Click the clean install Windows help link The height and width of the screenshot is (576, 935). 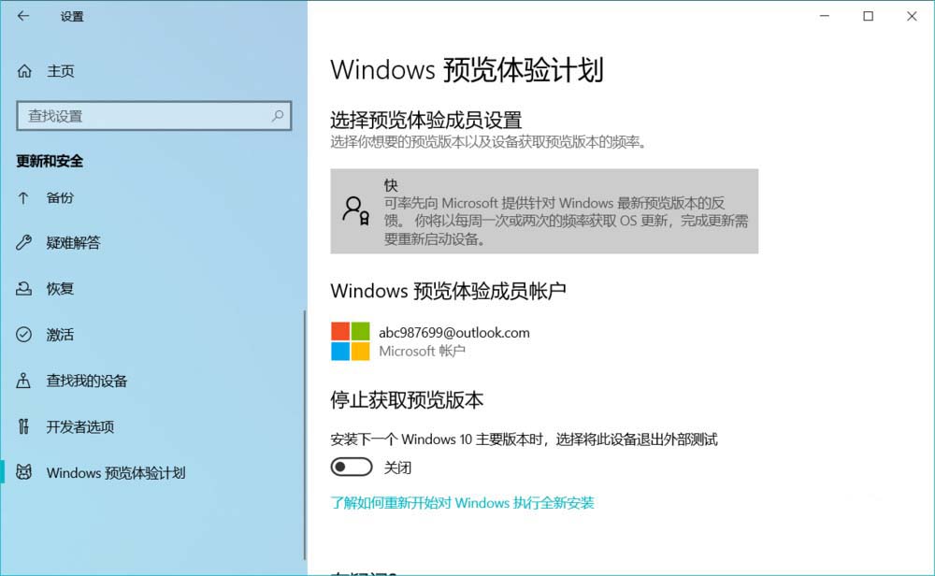[462, 503]
